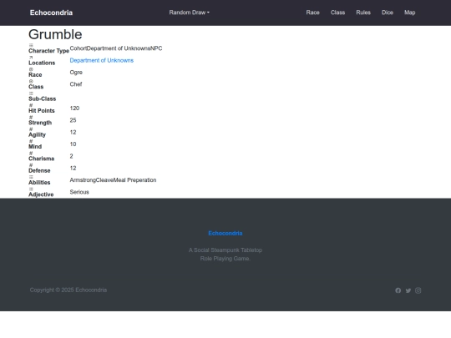Click the Echocondria brand logo in navbar
The height and width of the screenshot is (338, 451).
coord(51,13)
